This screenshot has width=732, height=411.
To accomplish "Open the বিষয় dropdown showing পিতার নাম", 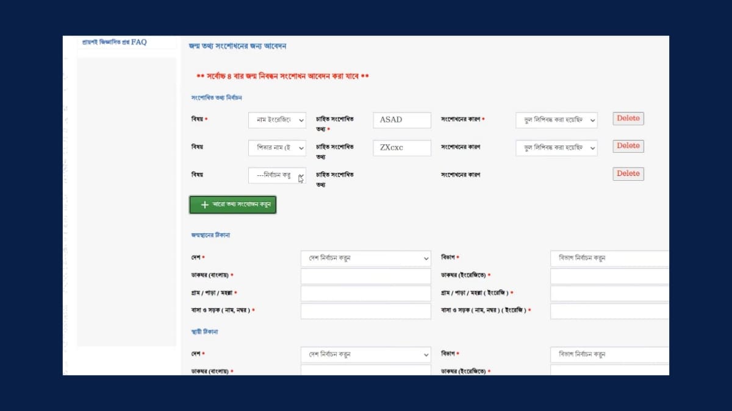I will tap(277, 148).
